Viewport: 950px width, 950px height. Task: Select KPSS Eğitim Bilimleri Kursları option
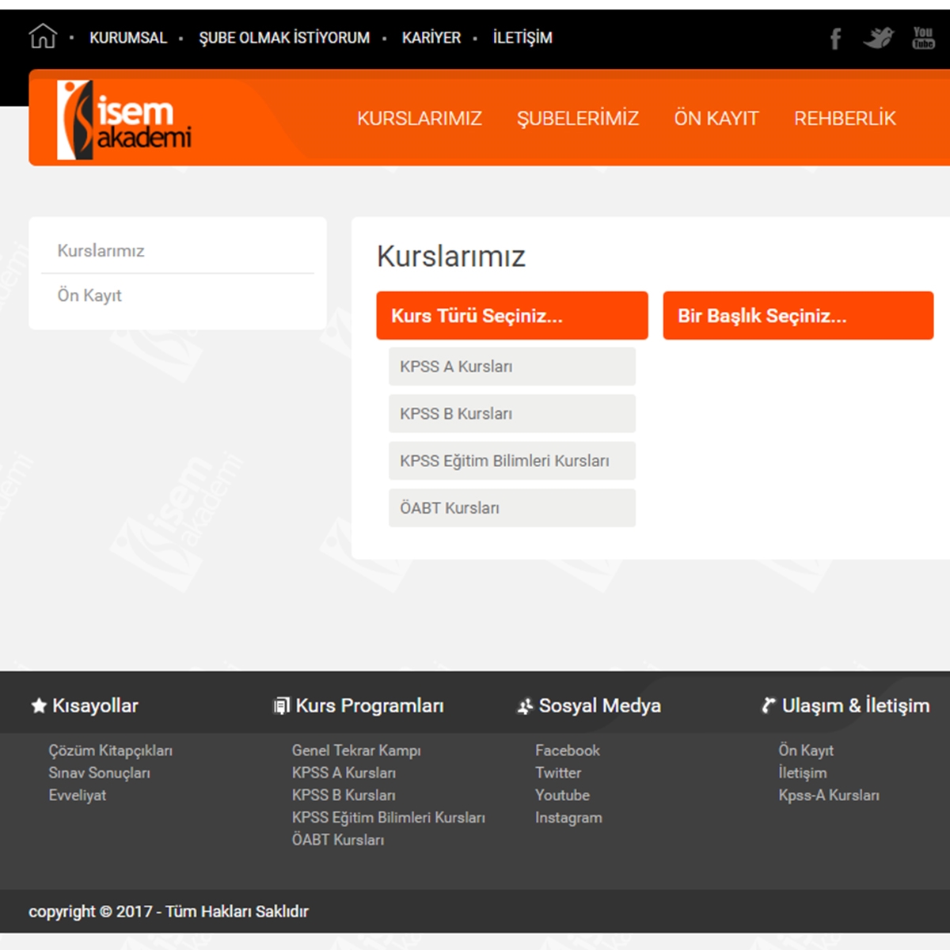(x=511, y=461)
